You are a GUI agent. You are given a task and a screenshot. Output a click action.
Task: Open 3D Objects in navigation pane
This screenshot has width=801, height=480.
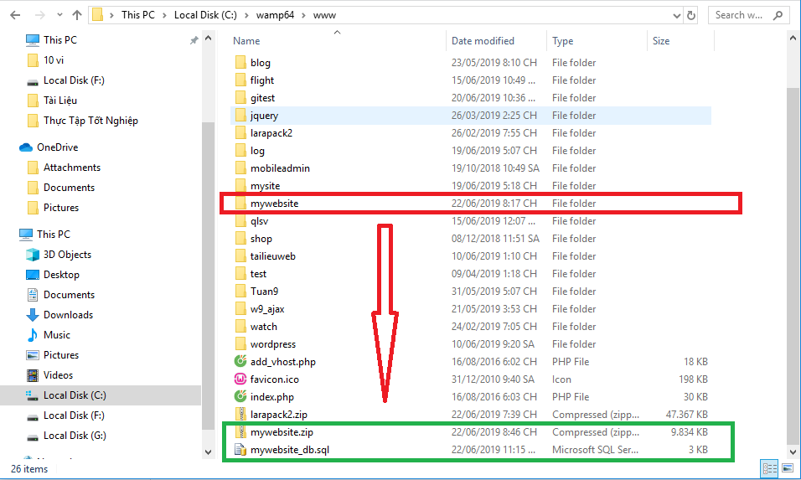coord(67,255)
